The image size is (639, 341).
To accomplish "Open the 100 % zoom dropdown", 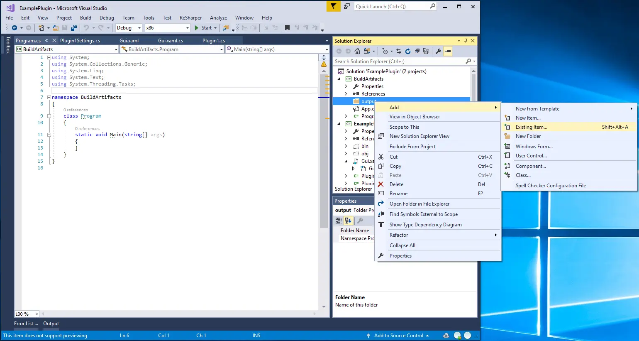I will point(37,314).
